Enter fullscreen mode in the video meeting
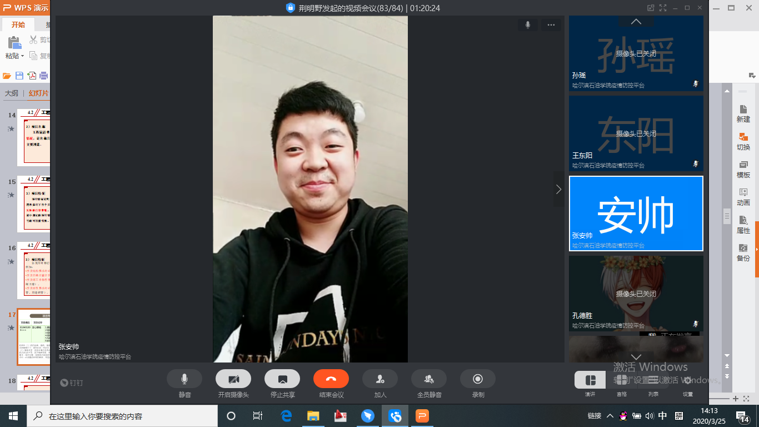The width and height of the screenshot is (759, 427). [x=662, y=8]
